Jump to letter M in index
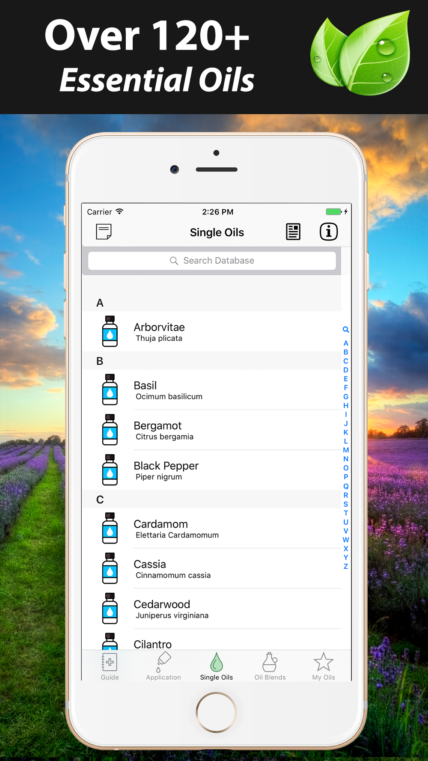 (x=346, y=450)
